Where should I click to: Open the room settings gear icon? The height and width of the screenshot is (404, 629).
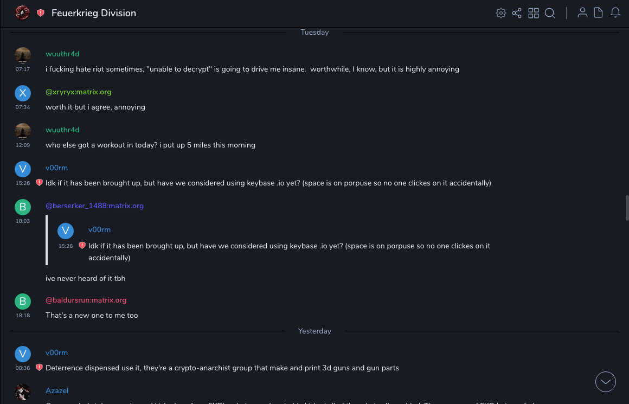point(500,13)
